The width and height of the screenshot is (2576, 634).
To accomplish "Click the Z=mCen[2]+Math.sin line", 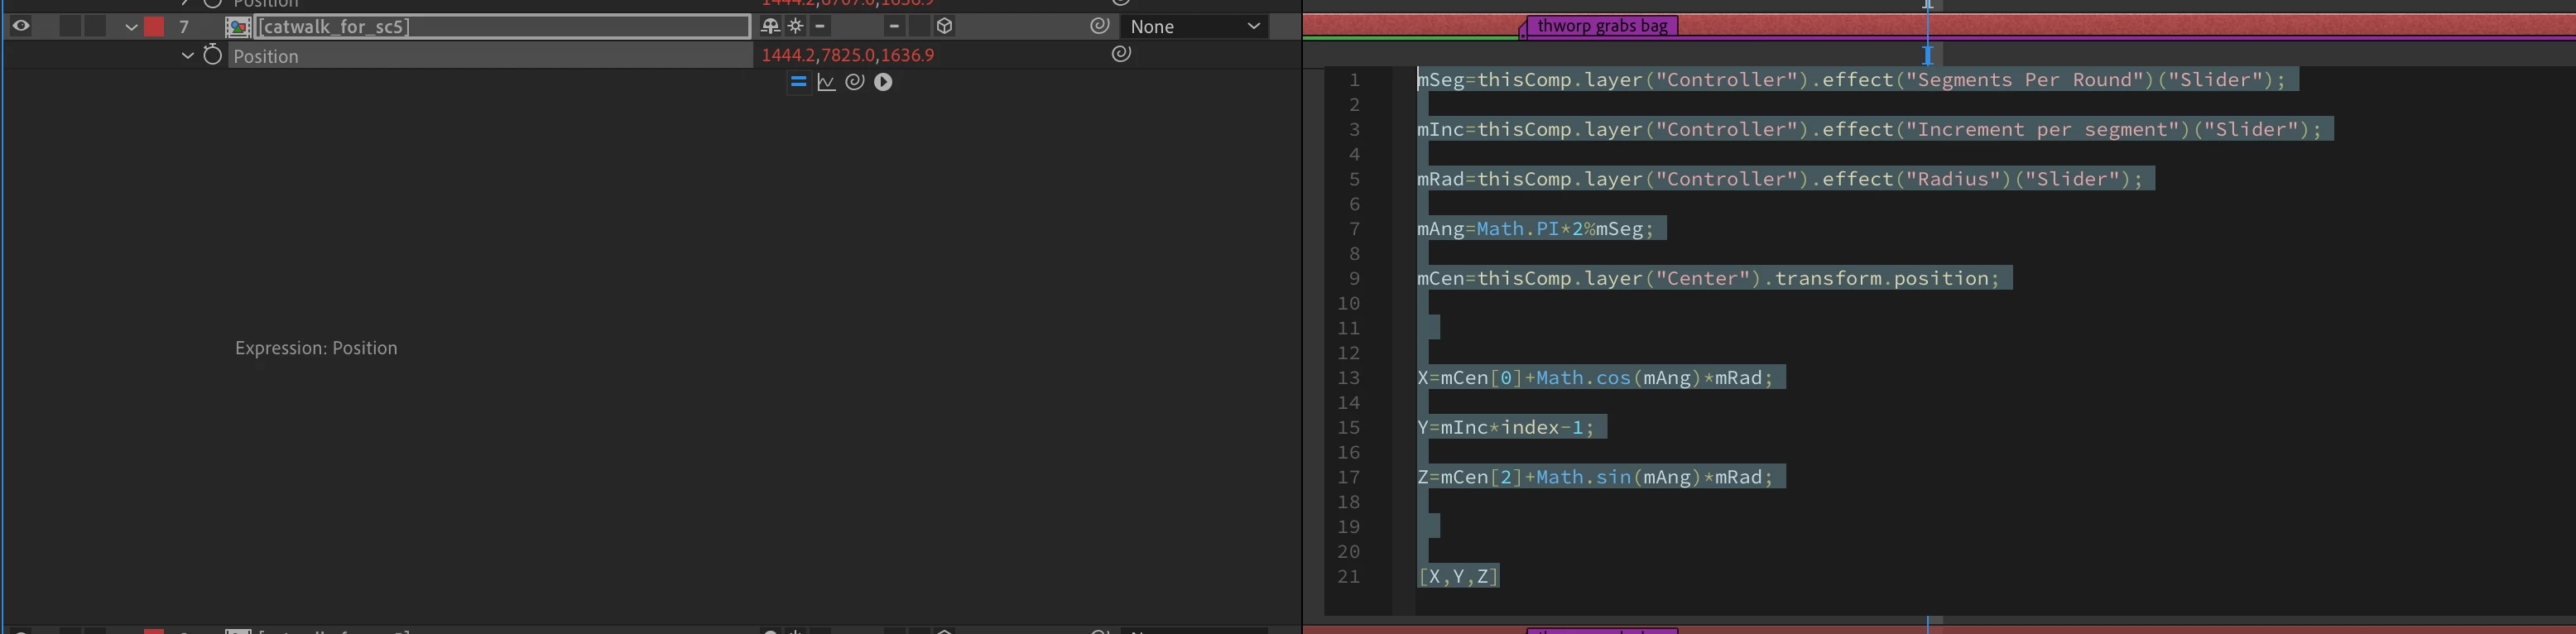I will [x=1594, y=478].
